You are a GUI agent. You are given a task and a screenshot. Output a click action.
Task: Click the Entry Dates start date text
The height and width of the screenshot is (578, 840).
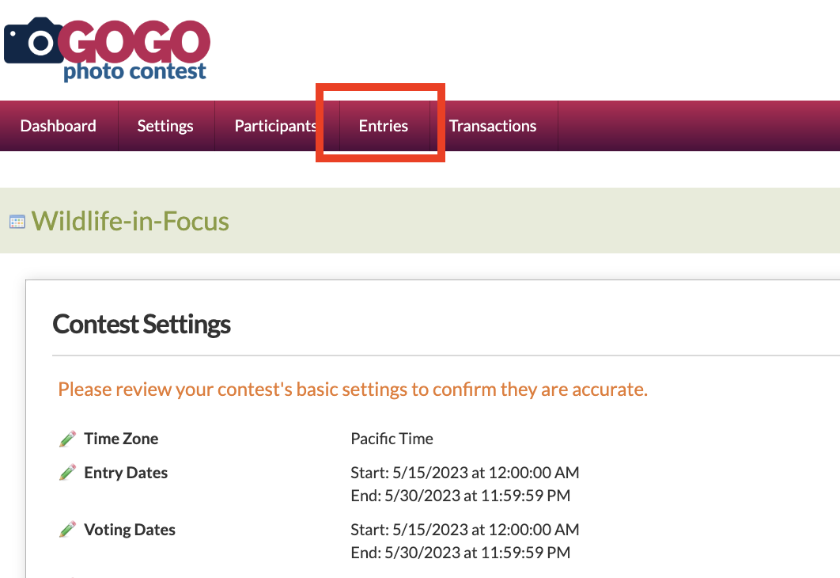pyautogui.click(x=464, y=473)
